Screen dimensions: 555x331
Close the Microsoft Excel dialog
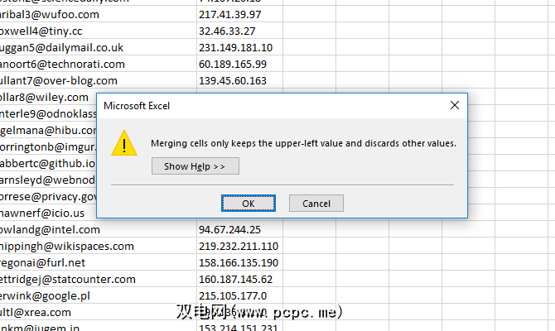454,106
